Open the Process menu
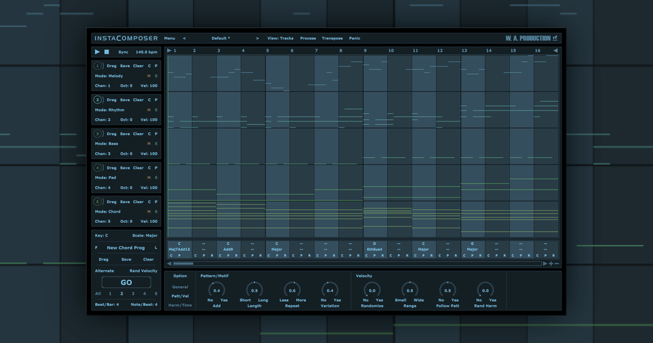Screen dimensions: 653x343 click(308, 38)
